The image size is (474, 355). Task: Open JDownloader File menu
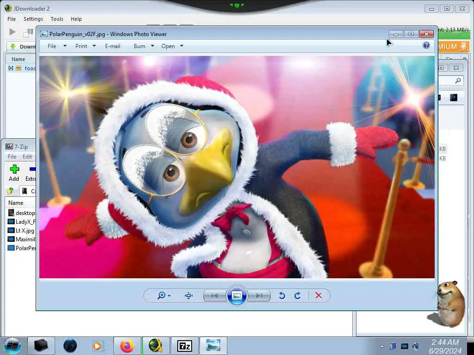coord(12,19)
